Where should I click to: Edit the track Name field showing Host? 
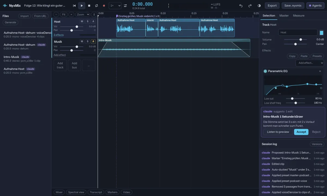[x=298, y=32]
